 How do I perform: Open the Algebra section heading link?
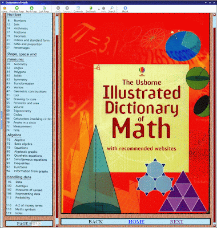tap(14, 135)
